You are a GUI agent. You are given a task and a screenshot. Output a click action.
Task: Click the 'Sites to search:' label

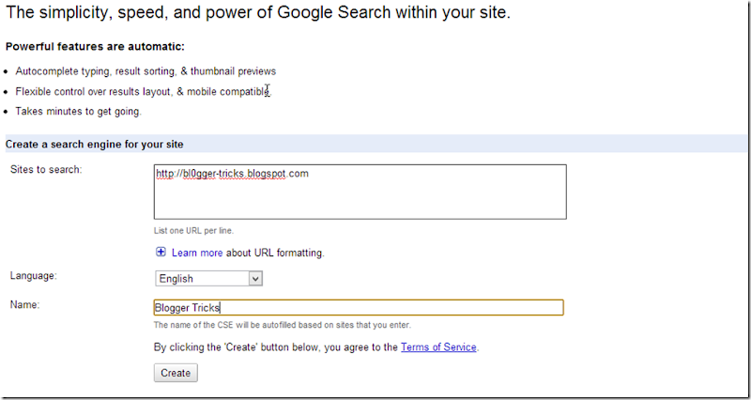point(46,169)
